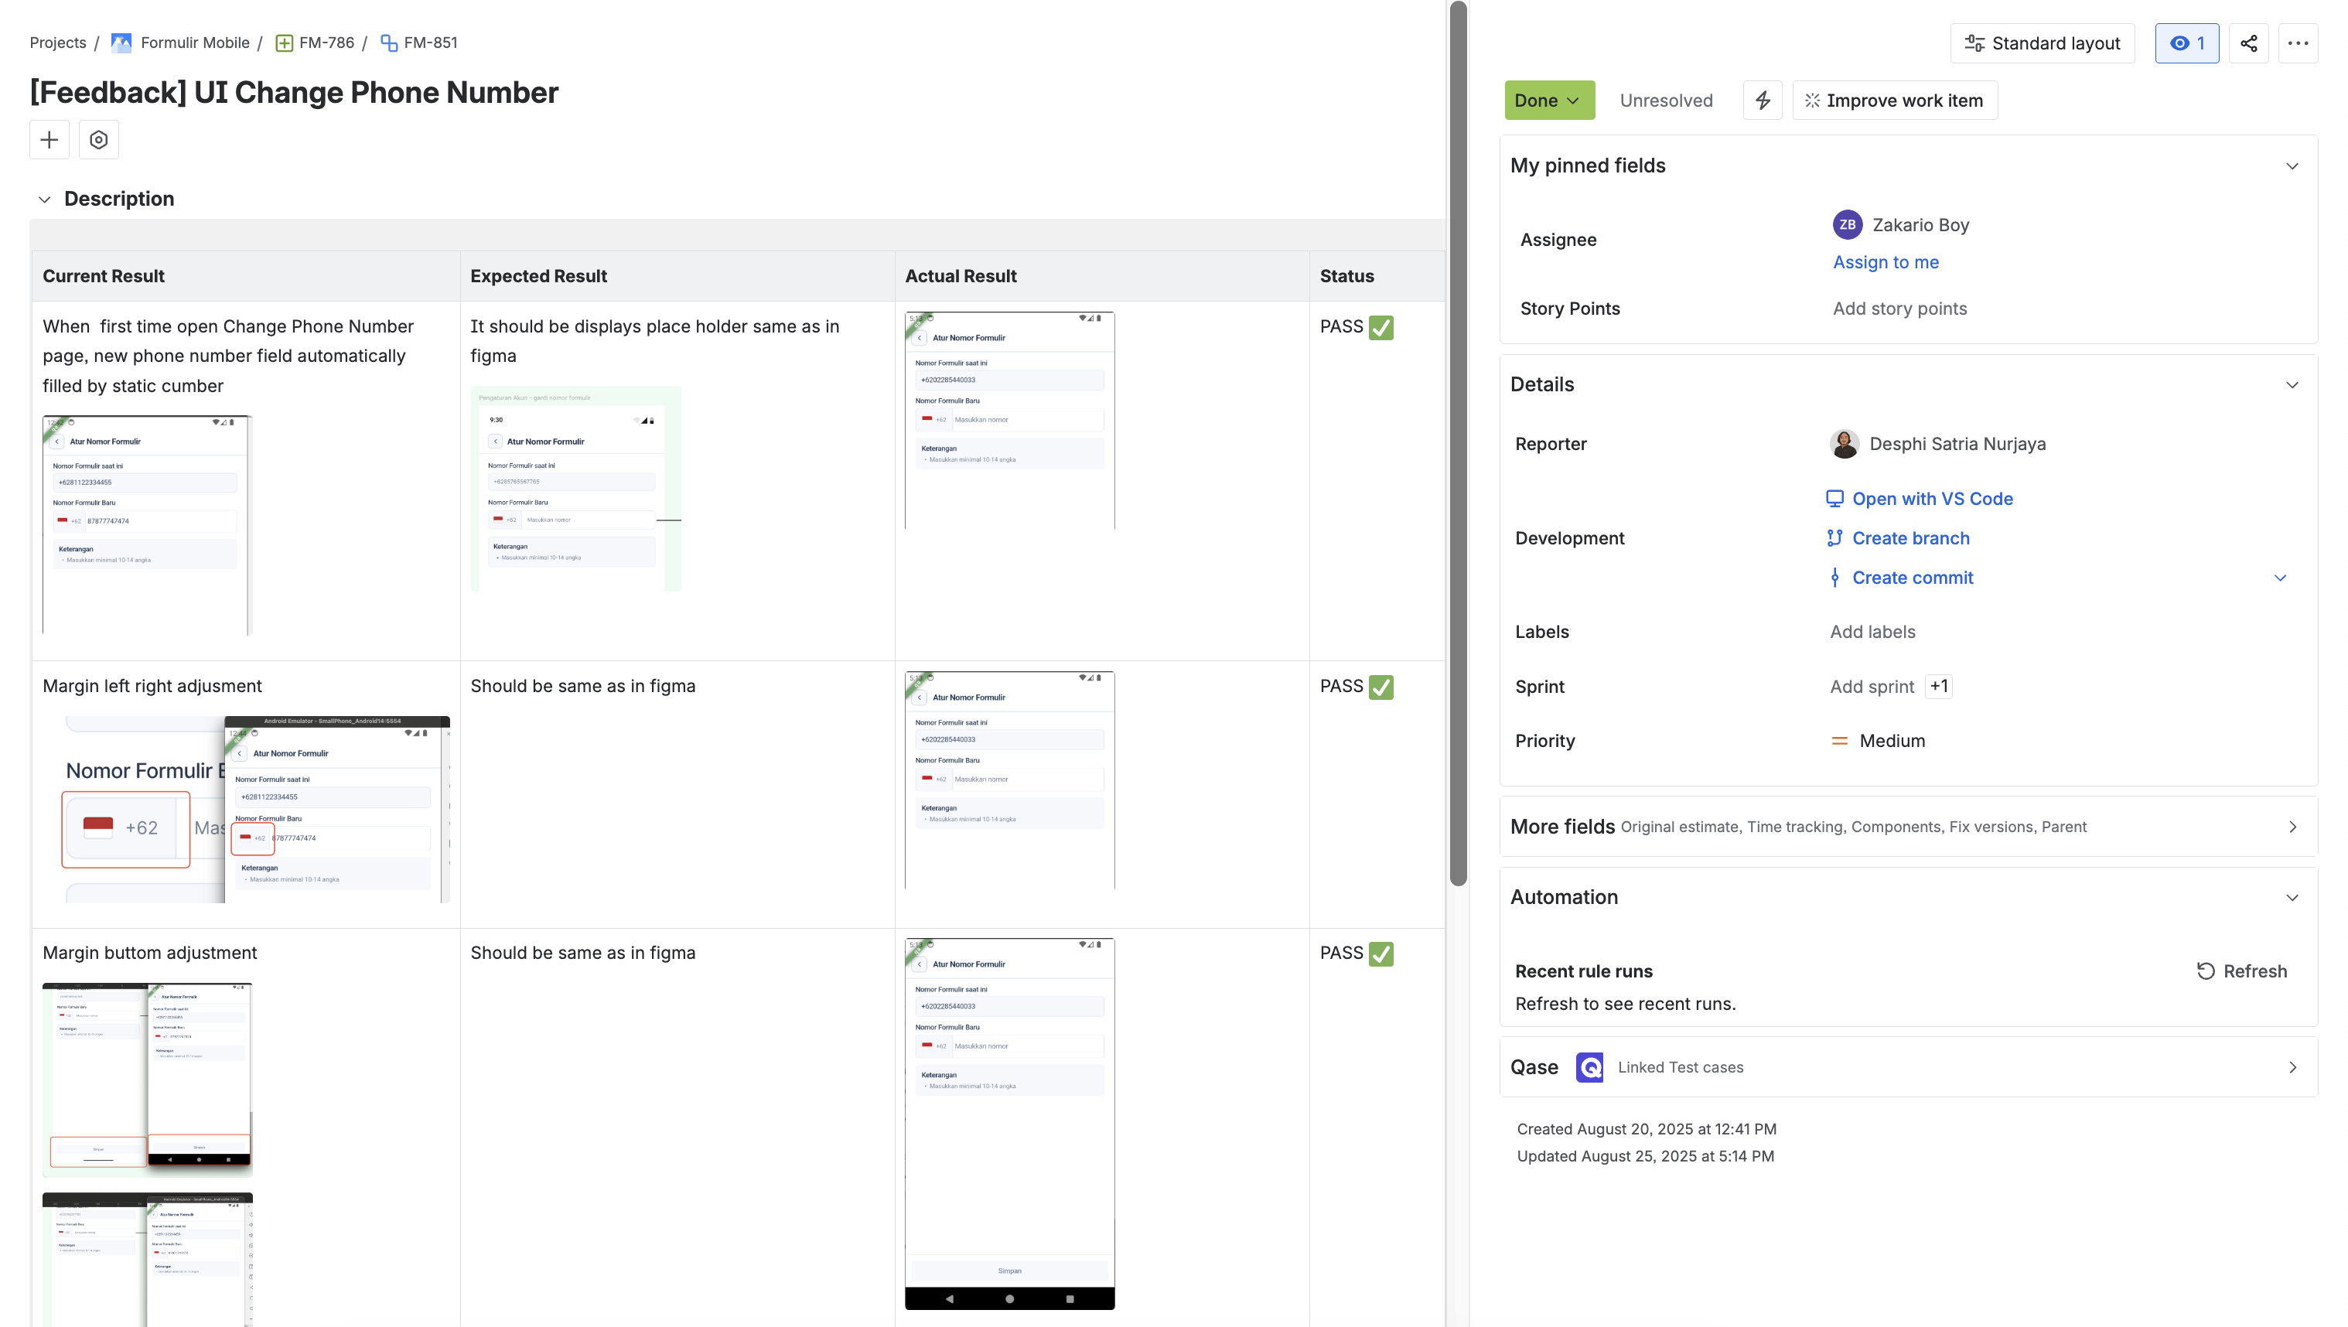The width and height of the screenshot is (2348, 1327).
Task: Click Open with VS Code link
Action: 1933,499
